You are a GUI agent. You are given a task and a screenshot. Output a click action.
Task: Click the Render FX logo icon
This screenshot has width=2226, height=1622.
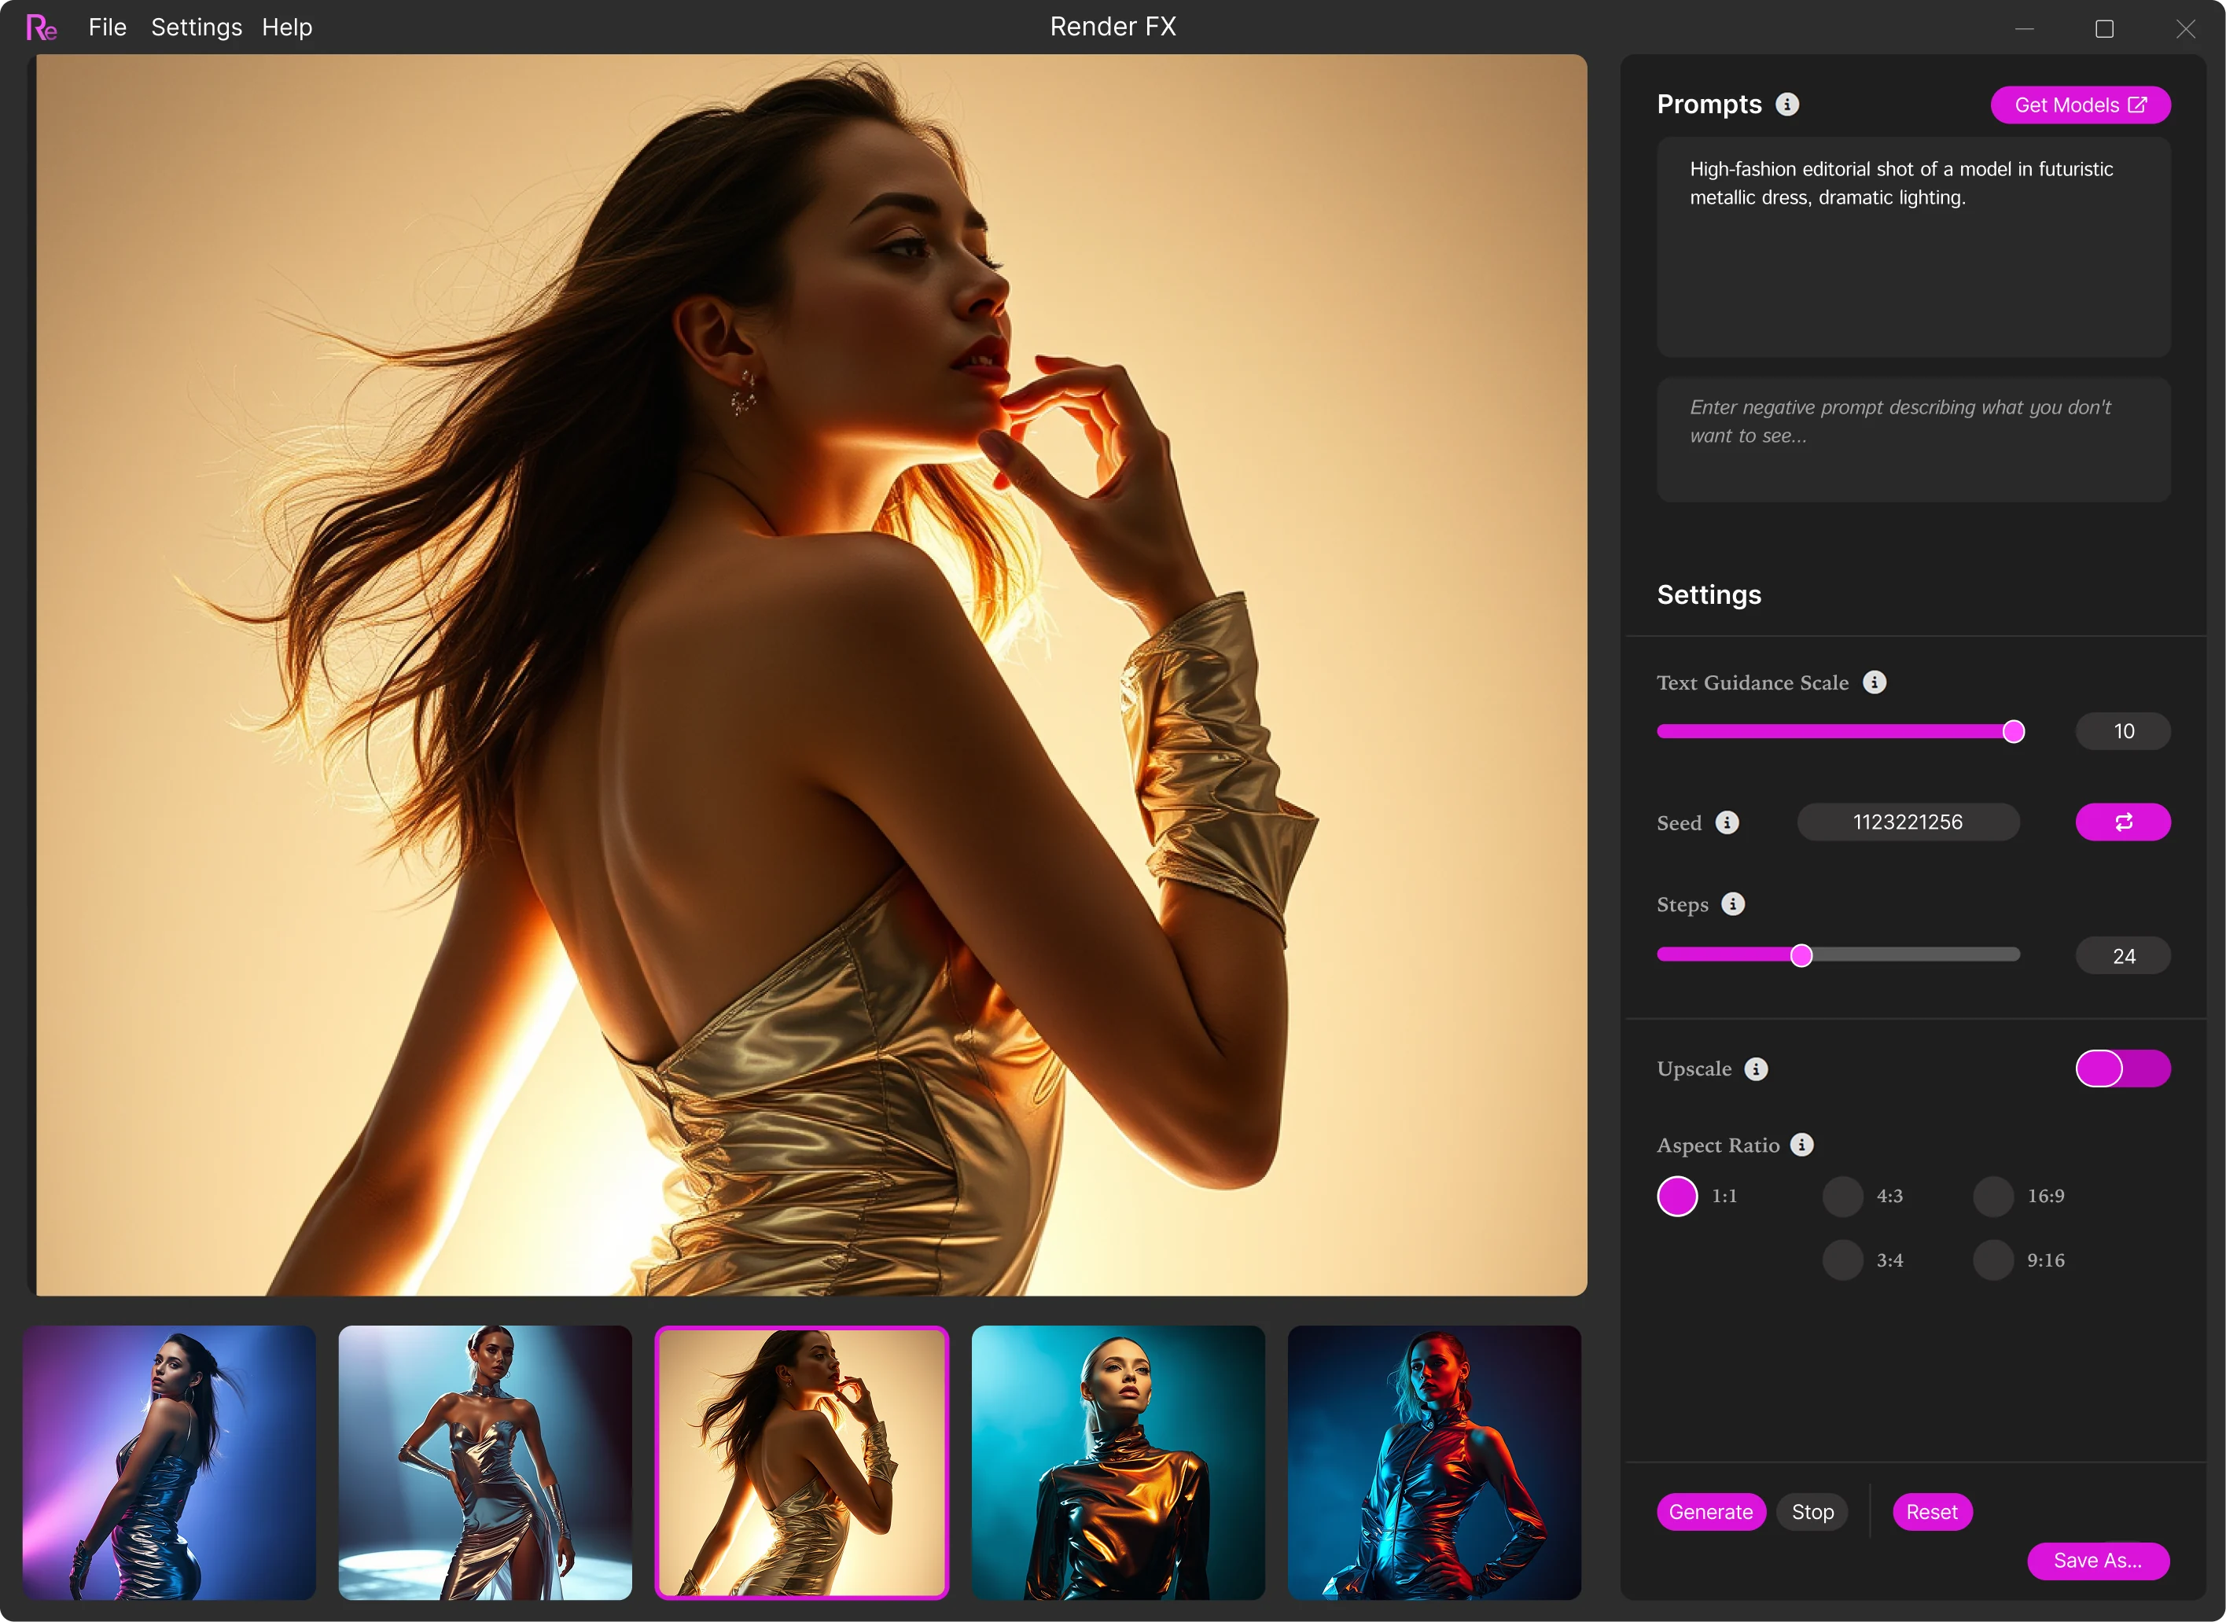(x=41, y=28)
